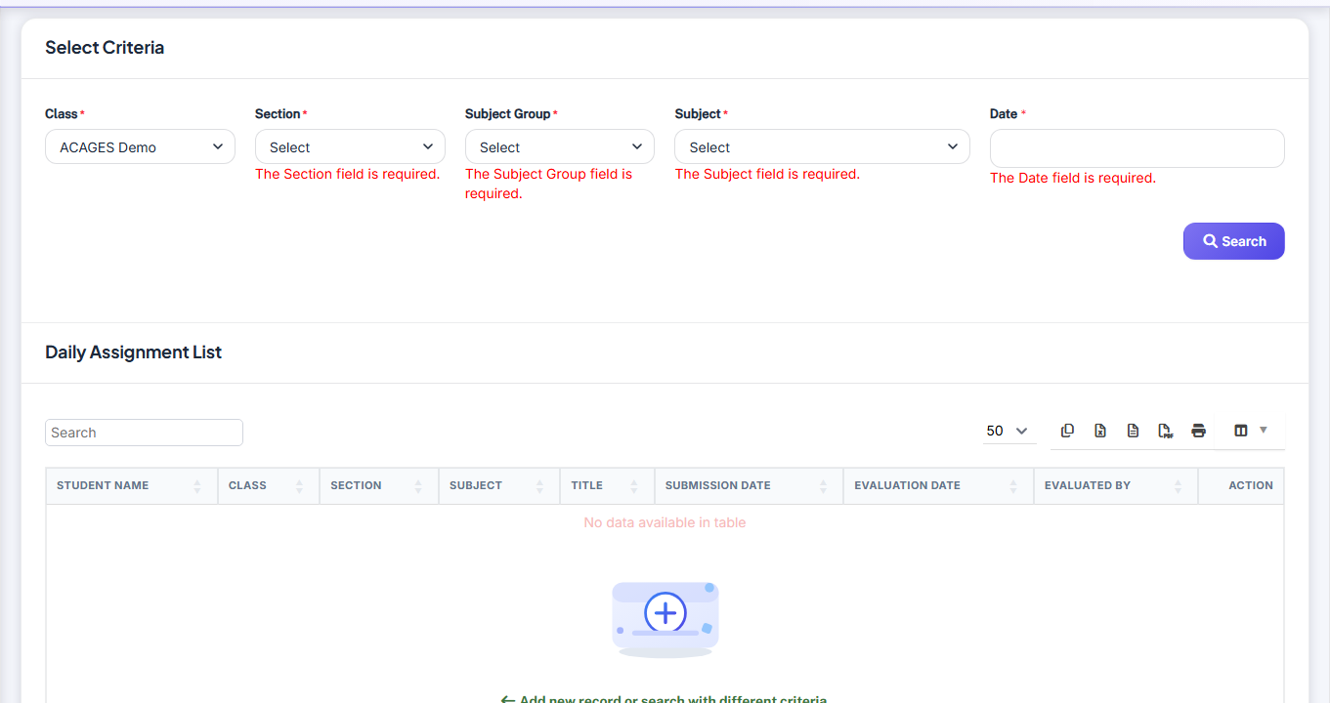Image resolution: width=1330 pixels, height=703 pixels.
Task: Sort by Class column arrows
Action: (x=299, y=486)
